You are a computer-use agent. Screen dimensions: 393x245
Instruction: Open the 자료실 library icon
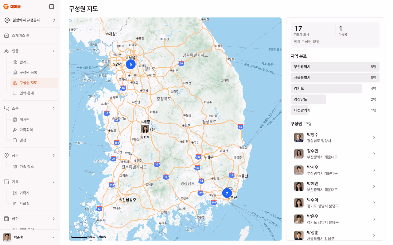point(15,203)
